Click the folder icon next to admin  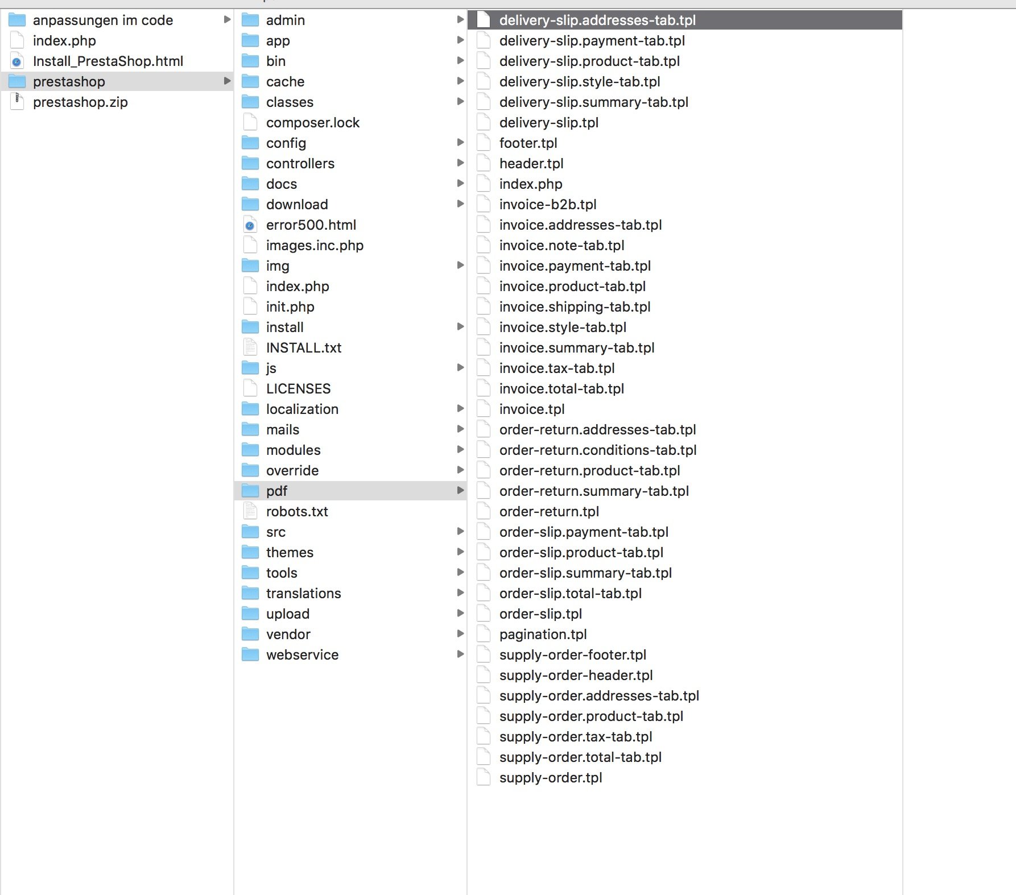click(x=250, y=20)
